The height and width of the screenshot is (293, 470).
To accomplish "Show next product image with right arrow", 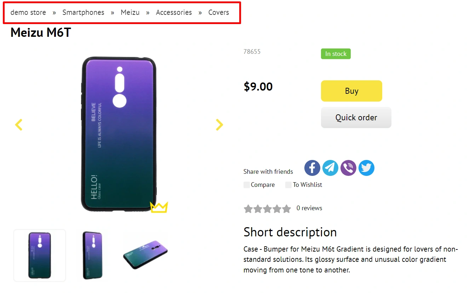I will coord(219,125).
